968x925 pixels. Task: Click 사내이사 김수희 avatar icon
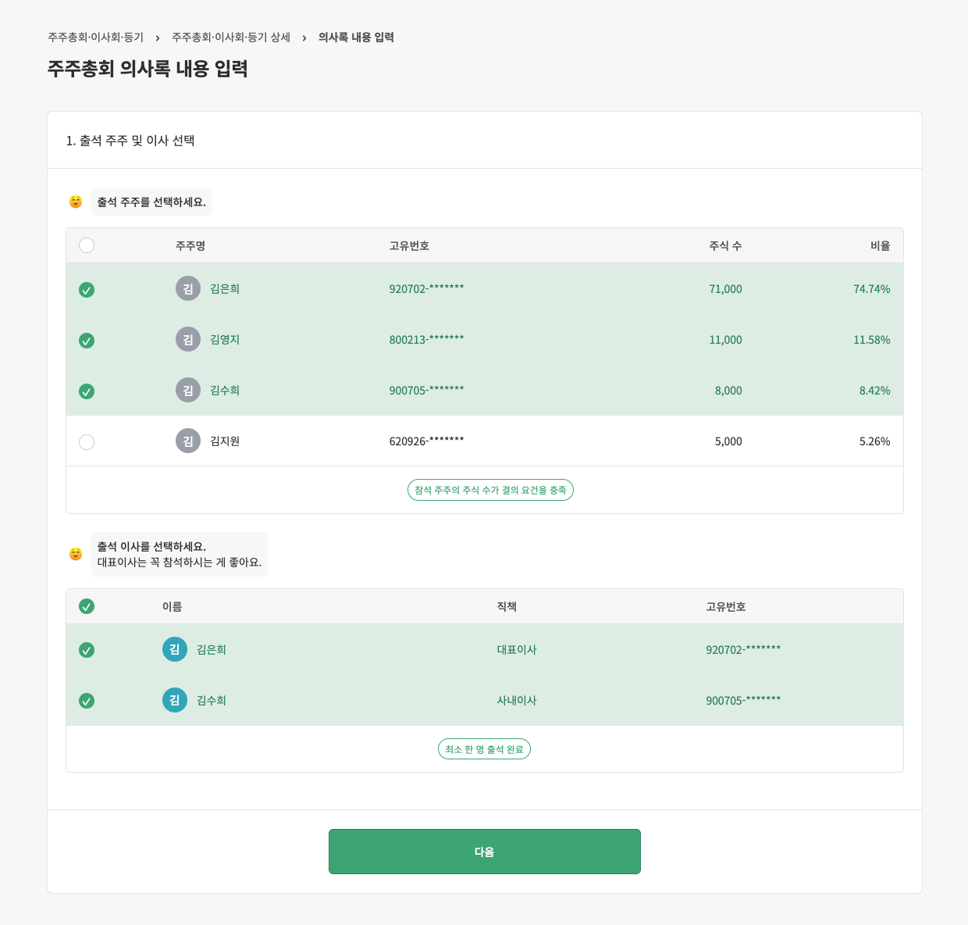(x=174, y=700)
